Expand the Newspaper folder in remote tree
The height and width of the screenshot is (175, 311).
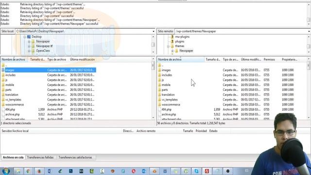tap(173, 51)
